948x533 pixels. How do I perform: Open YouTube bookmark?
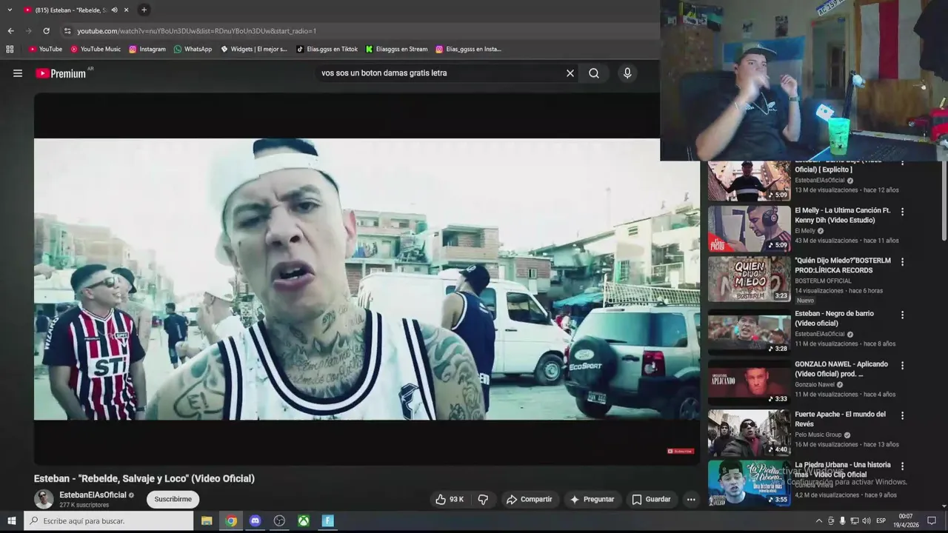pos(45,49)
